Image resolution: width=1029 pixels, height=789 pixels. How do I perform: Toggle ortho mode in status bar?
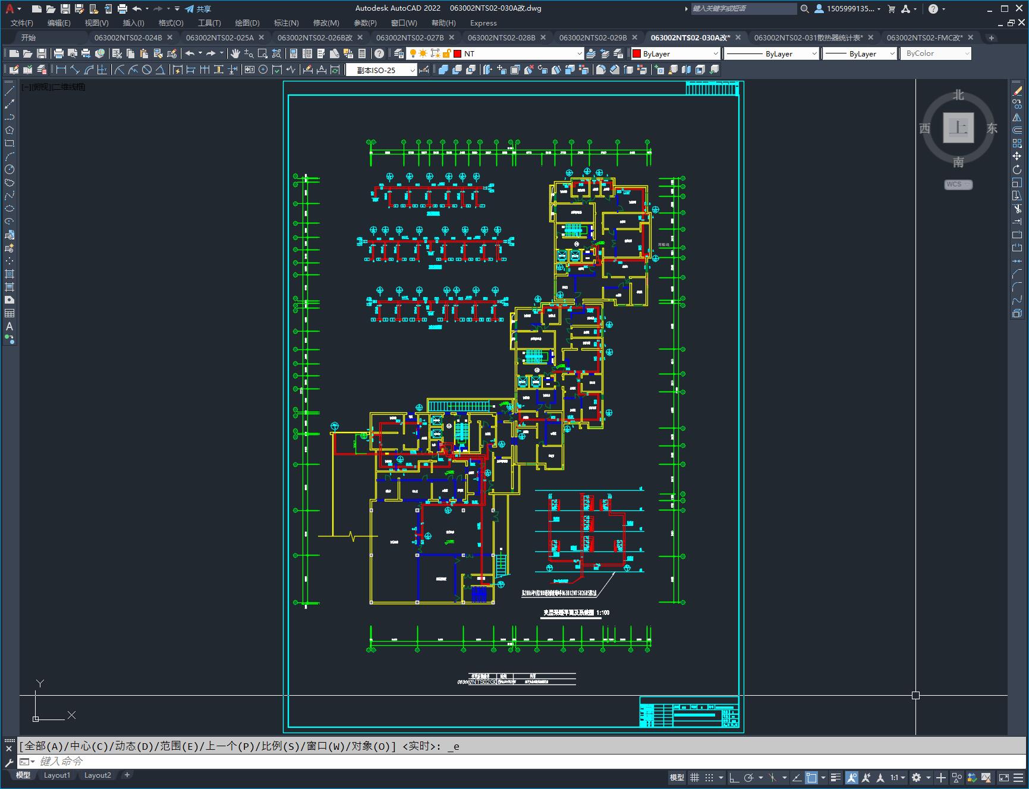point(734,777)
